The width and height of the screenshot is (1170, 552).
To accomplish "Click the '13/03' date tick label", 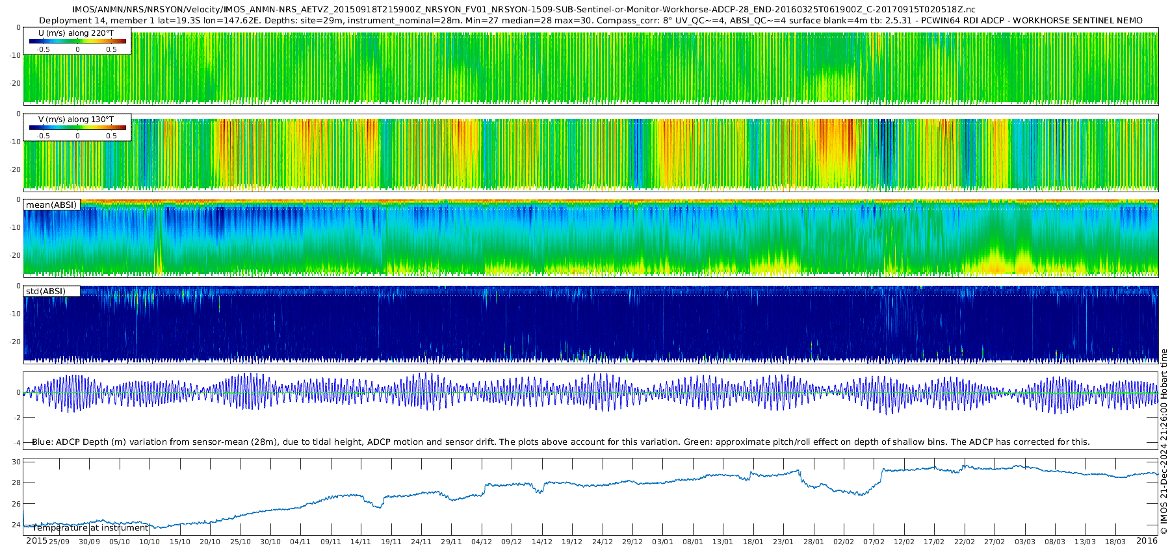I will coord(1085,542).
